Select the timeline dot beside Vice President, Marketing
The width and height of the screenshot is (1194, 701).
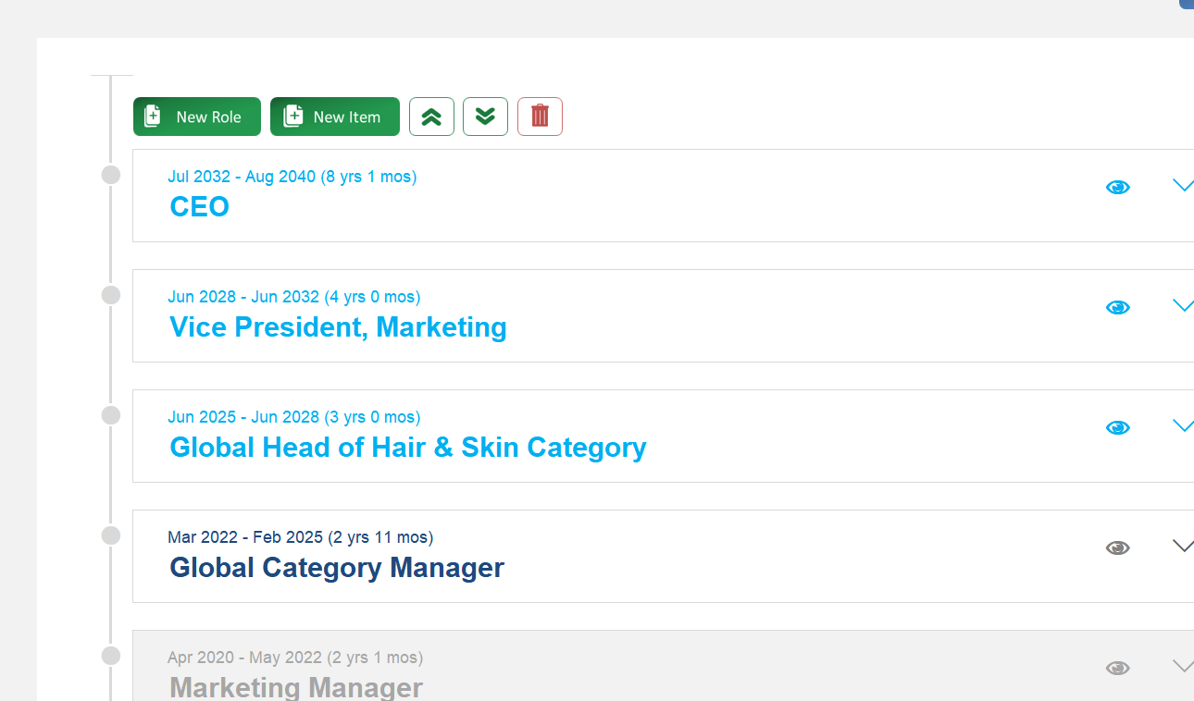[x=111, y=295]
